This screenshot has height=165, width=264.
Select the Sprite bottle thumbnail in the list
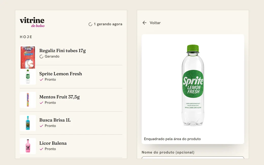tap(28, 76)
